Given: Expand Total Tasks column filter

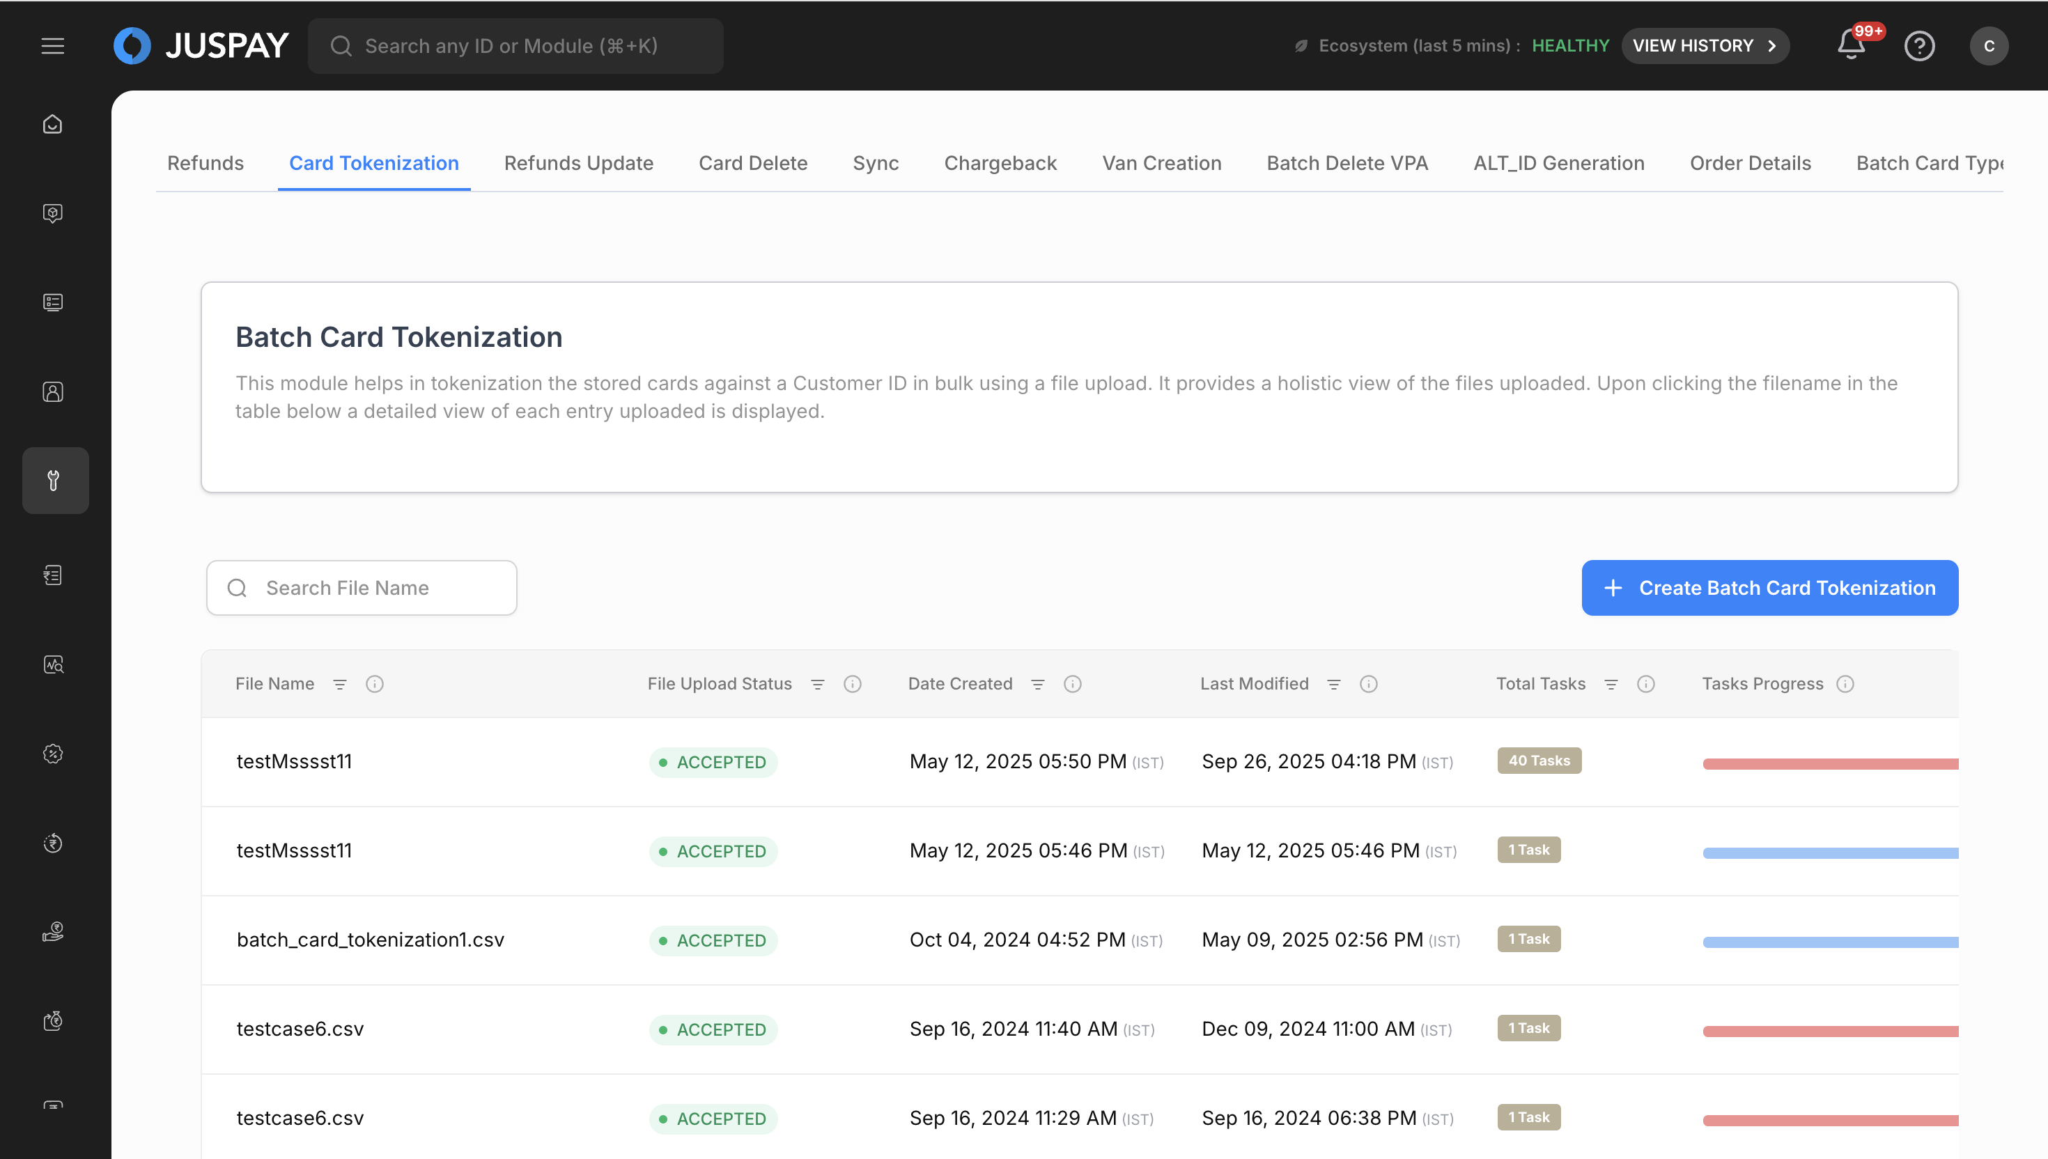Looking at the screenshot, I should [1611, 684].
